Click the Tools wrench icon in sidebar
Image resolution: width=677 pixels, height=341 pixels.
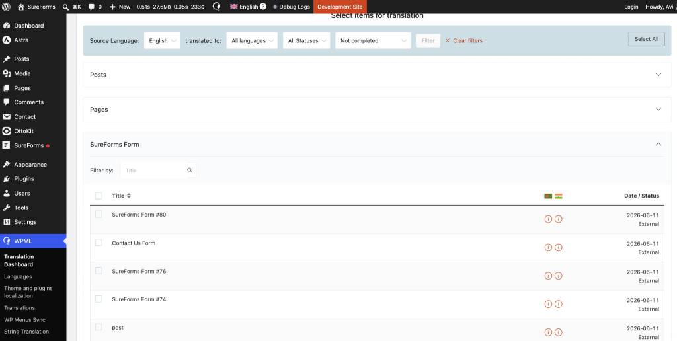pos(7,208)
